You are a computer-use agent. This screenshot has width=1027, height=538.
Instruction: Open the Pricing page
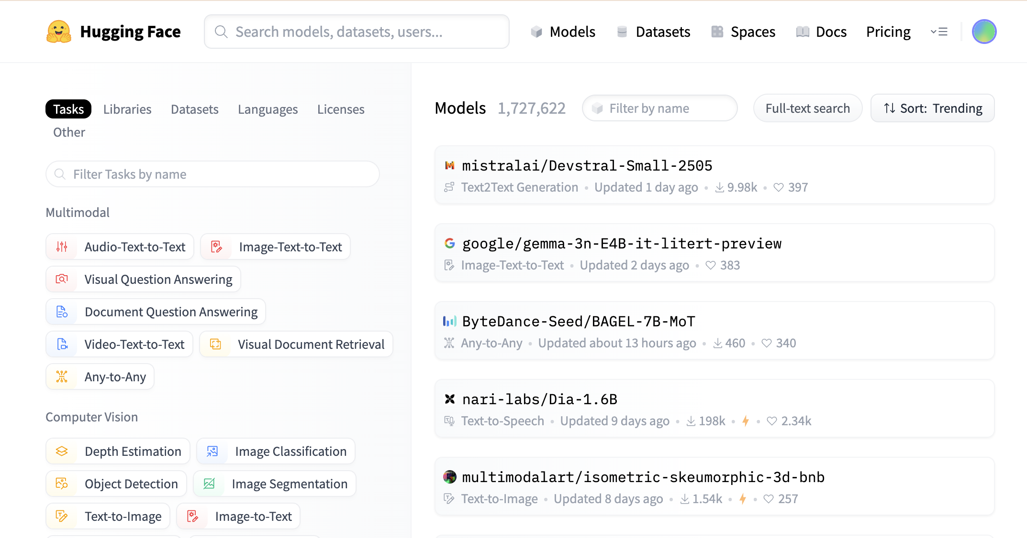pos(888,32)
